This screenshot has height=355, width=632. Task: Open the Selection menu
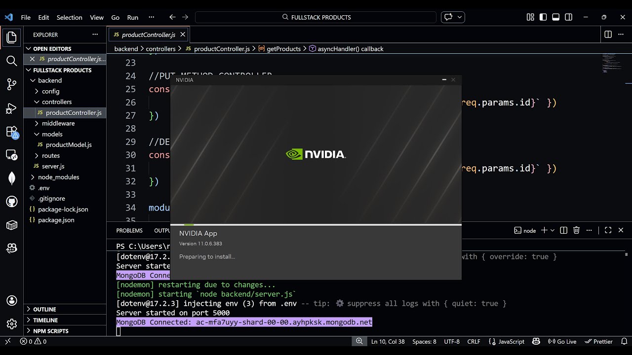69,17
